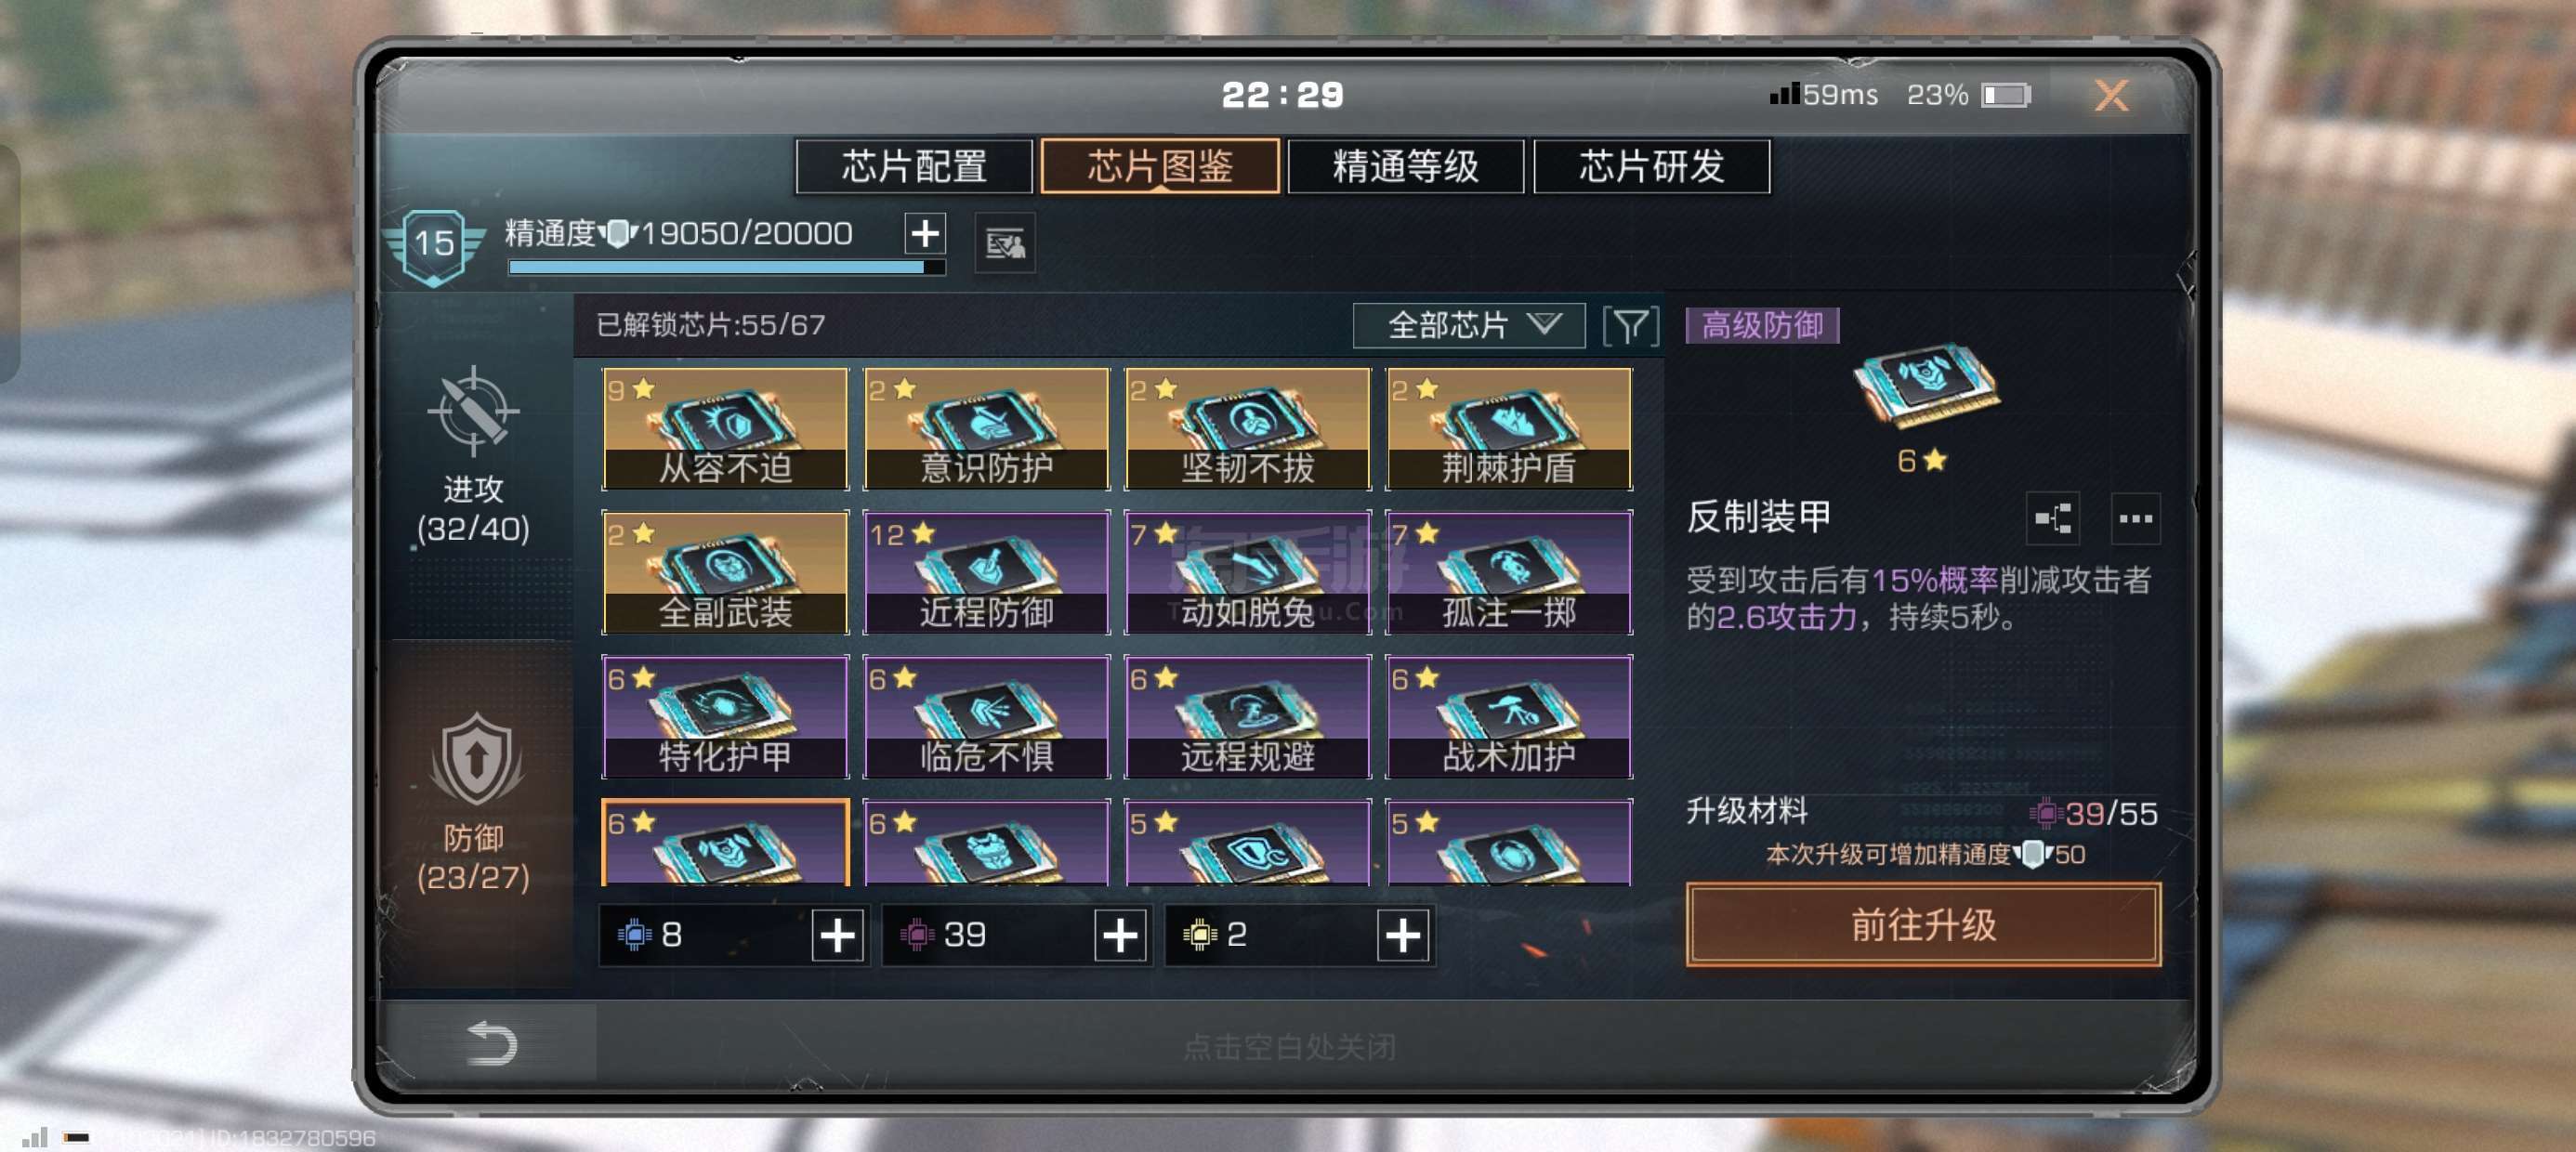Screen dimensions: 2576x1152
Task: Tap the back arrow icon
Action: click(492, 1043)
